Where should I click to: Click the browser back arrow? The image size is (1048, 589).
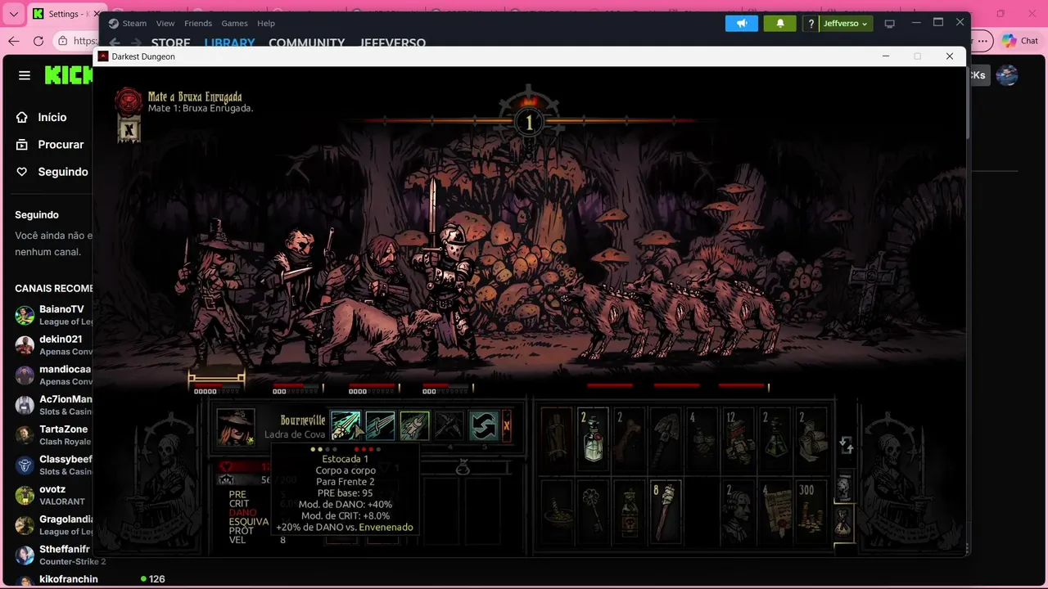coord(13,41)
